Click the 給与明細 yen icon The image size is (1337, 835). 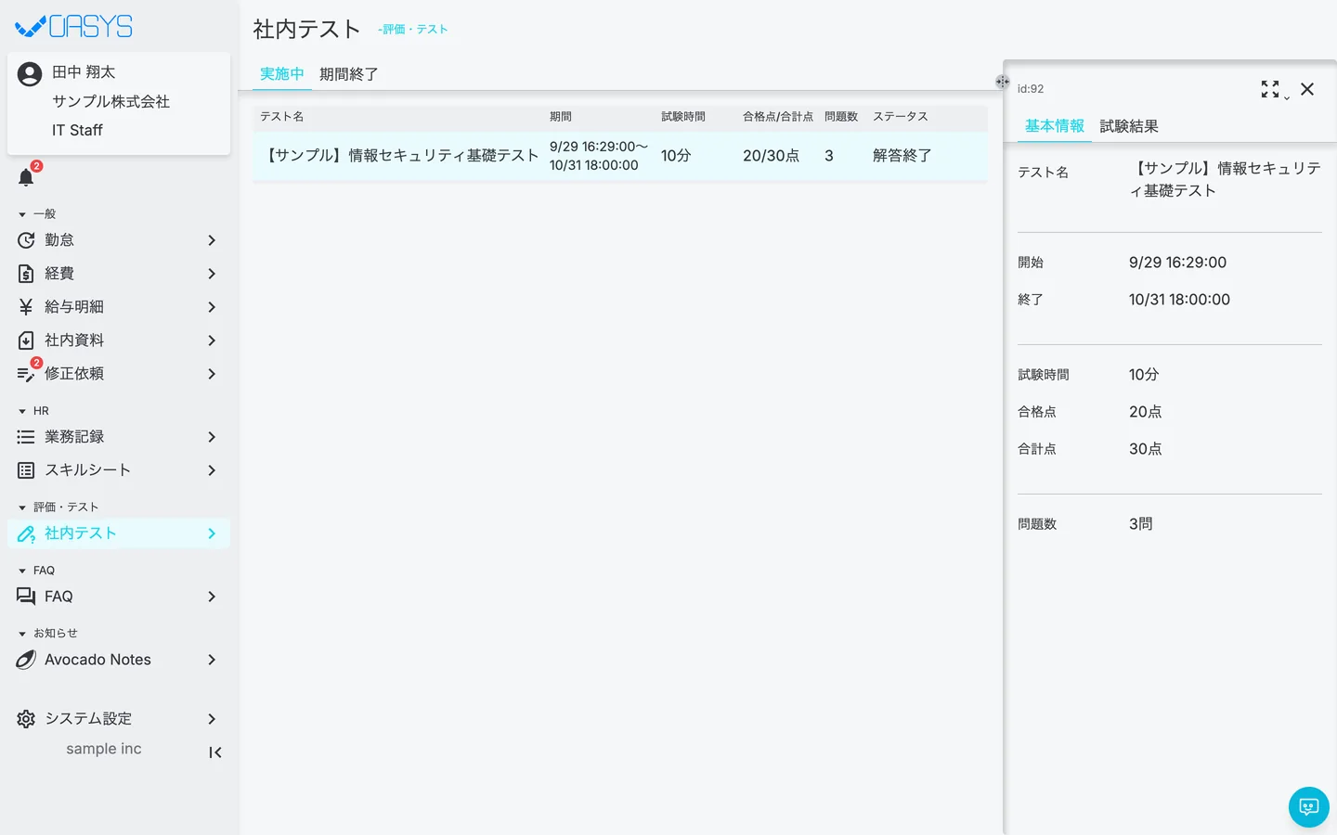click(26, 307)
